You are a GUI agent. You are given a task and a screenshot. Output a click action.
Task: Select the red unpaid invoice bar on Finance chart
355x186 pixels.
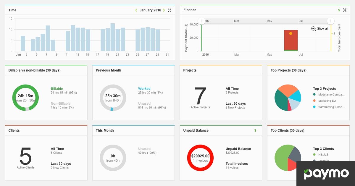[x=291, y=40]
